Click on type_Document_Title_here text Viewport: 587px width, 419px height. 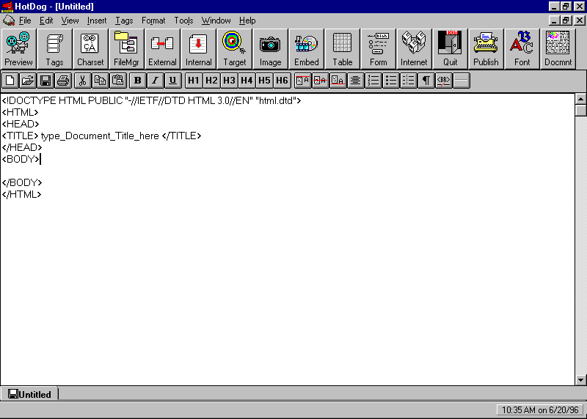point(100,136)
